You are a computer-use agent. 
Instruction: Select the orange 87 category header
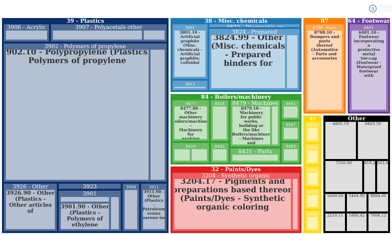click(325, 21)
